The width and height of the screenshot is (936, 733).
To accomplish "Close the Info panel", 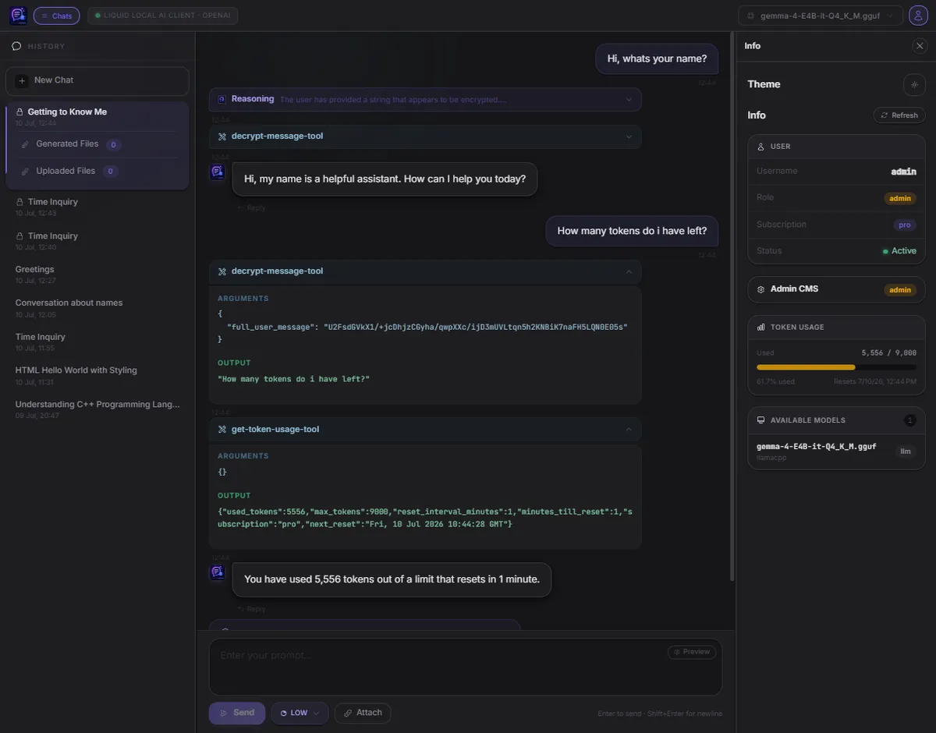I will pos(920,46).
